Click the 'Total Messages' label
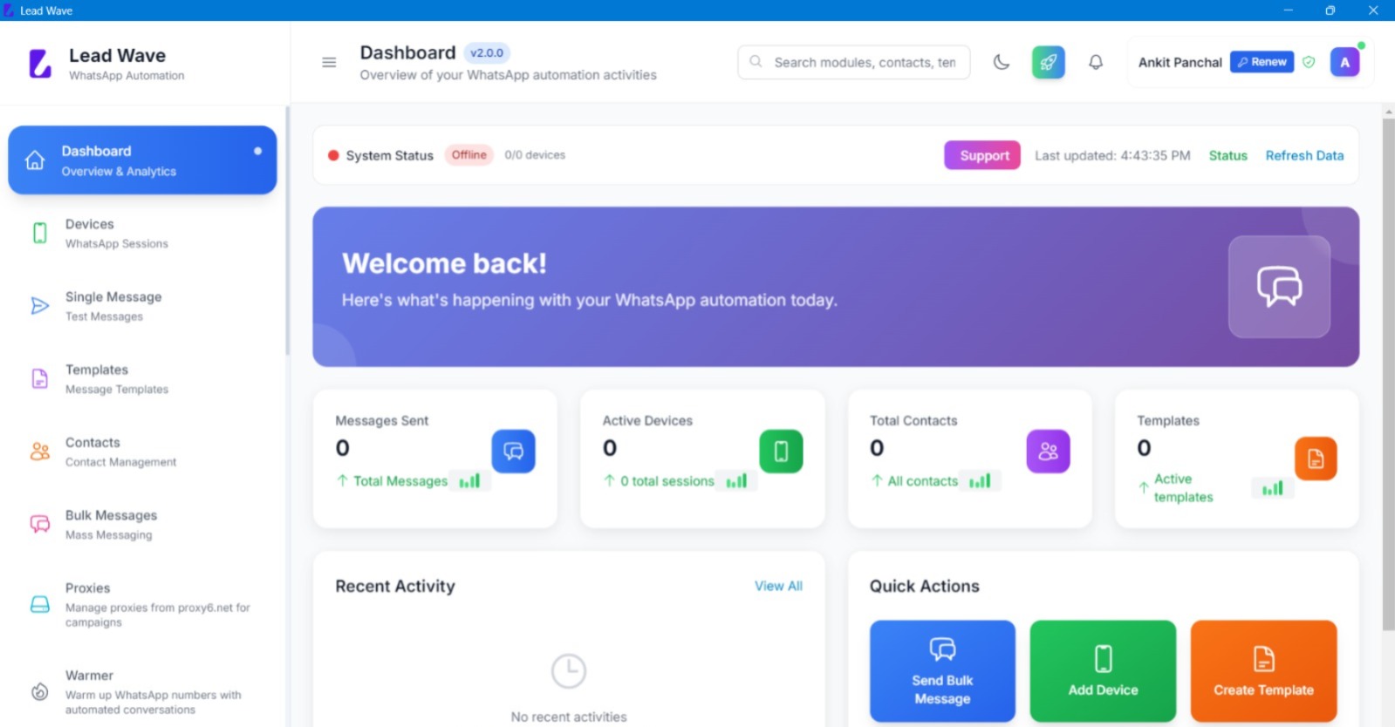This screenshot has height=727, width=1395. pyautogui.click(x=400, y=480)
